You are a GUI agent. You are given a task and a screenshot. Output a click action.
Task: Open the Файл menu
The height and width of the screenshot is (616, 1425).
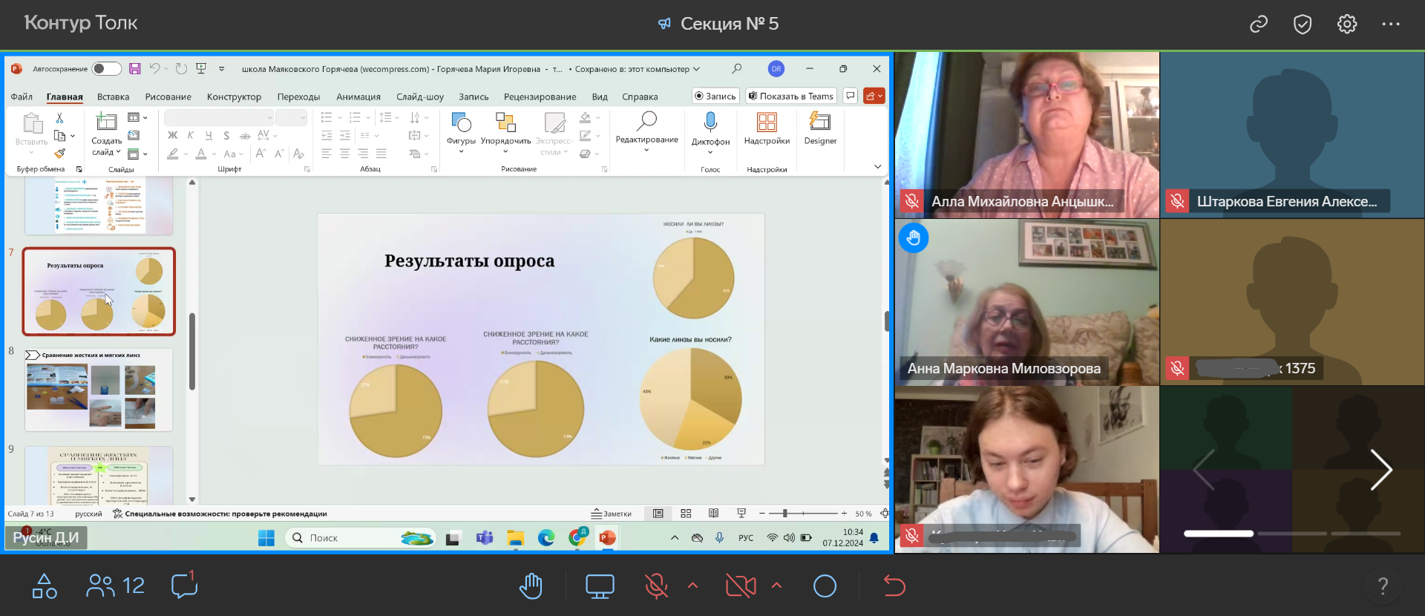coord(22,96)
